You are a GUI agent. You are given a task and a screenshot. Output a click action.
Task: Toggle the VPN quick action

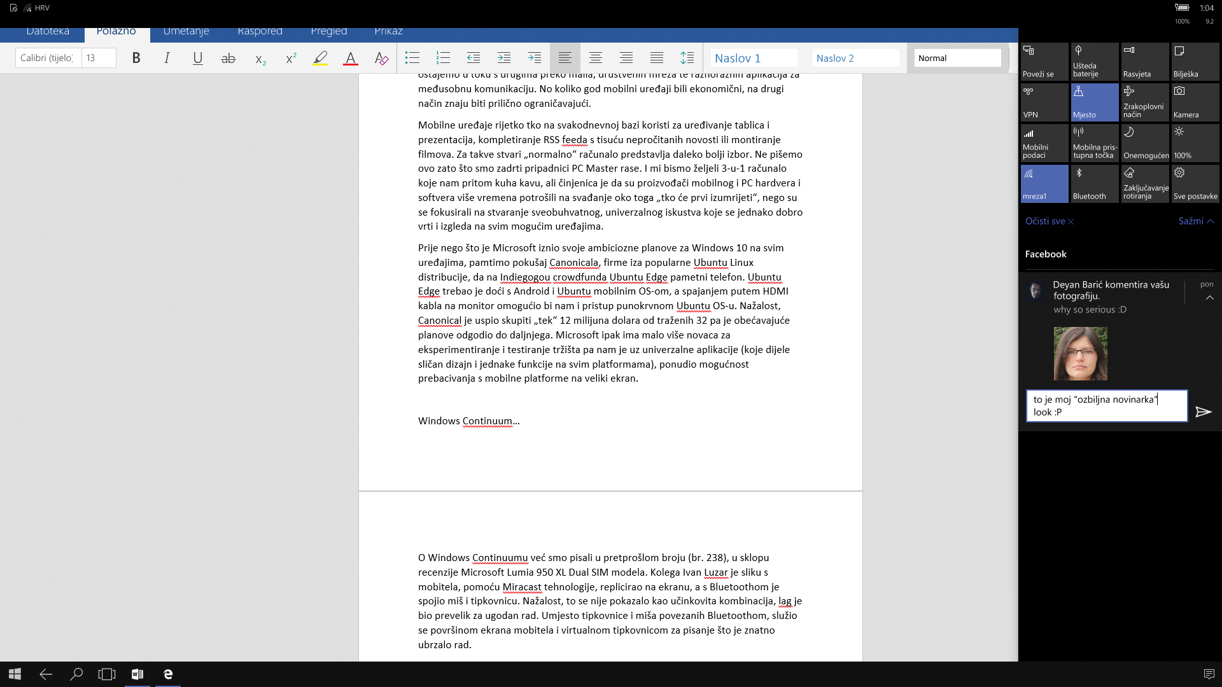(1044, 102)
